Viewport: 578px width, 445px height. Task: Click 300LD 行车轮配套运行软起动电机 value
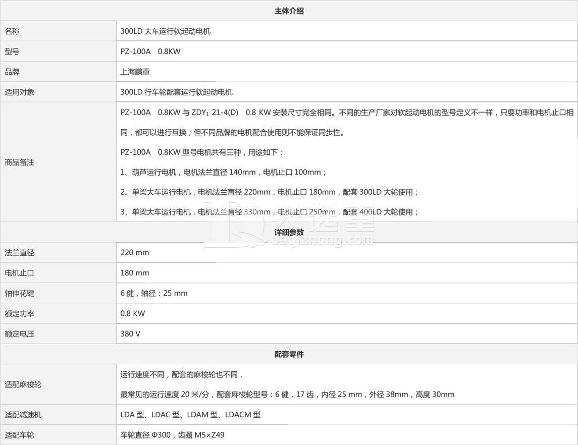tap(177, 92)
